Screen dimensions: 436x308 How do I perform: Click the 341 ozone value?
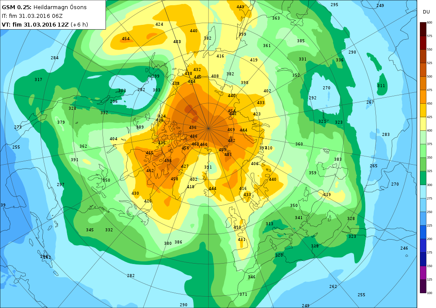[299, 217]
